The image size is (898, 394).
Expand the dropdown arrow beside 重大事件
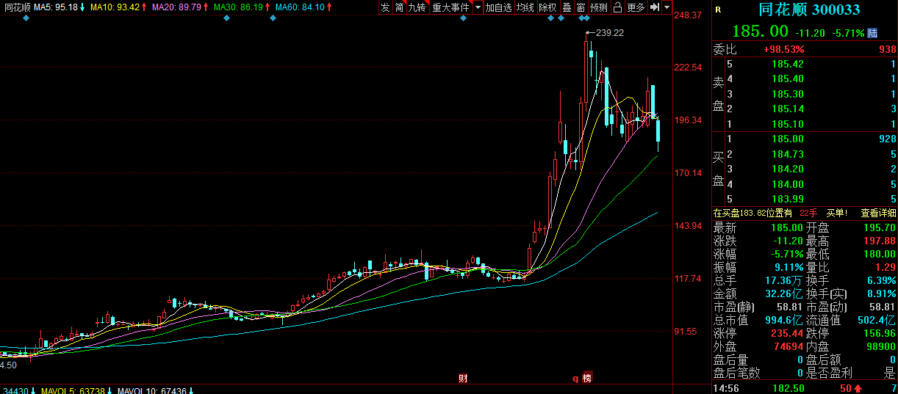(478, 7)
